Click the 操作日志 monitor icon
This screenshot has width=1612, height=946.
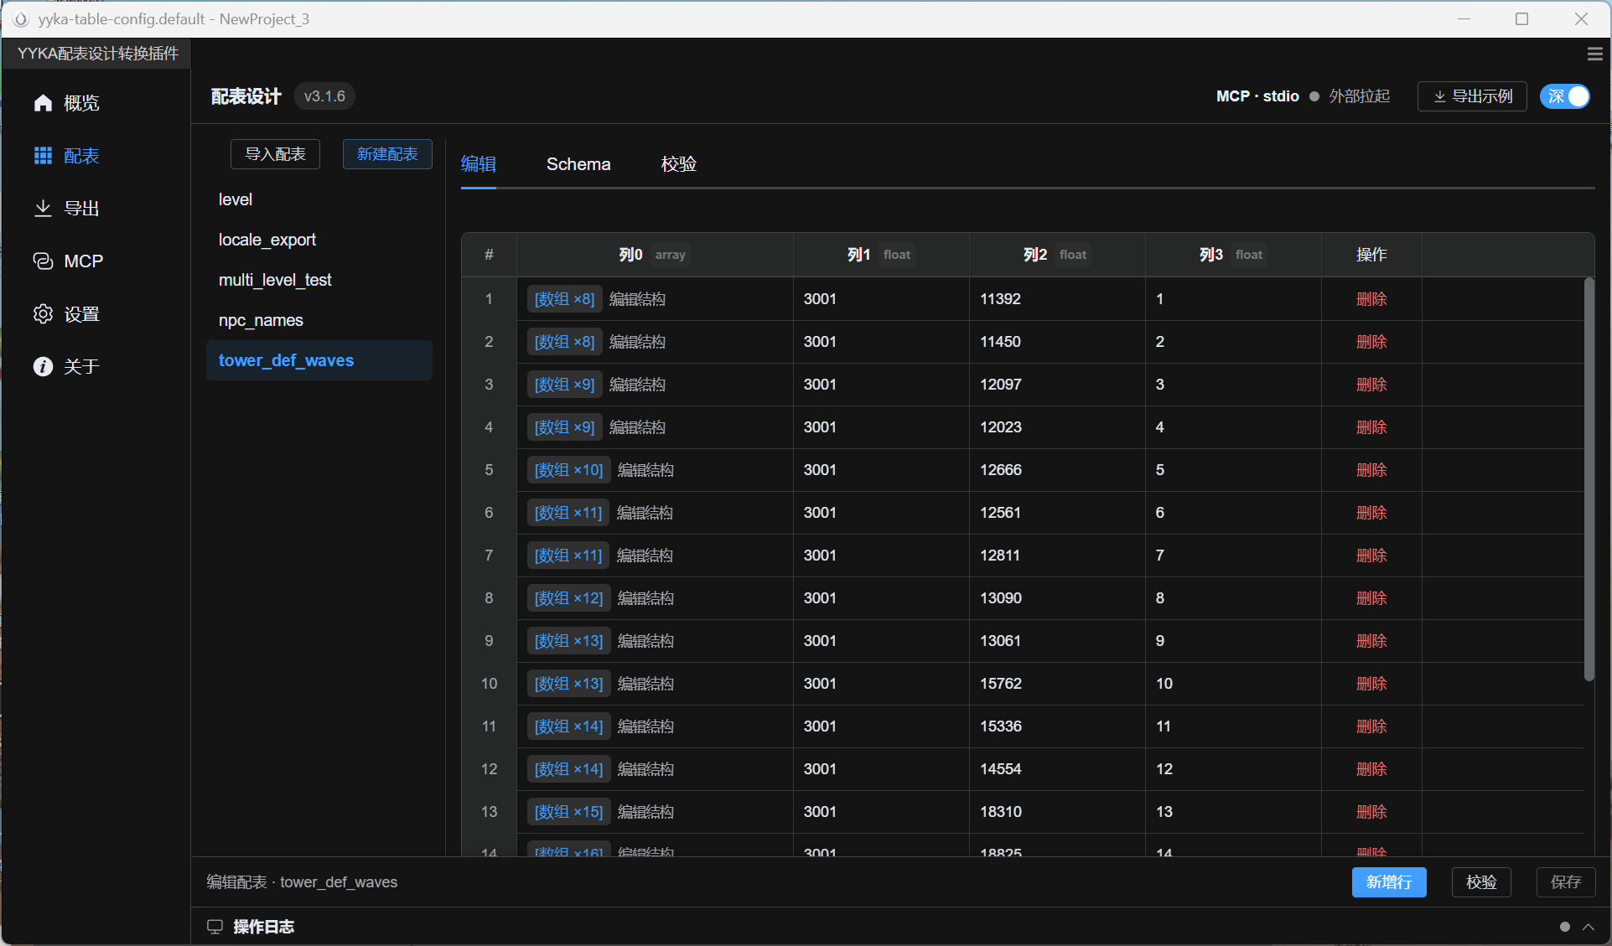(x=215, y=927)
